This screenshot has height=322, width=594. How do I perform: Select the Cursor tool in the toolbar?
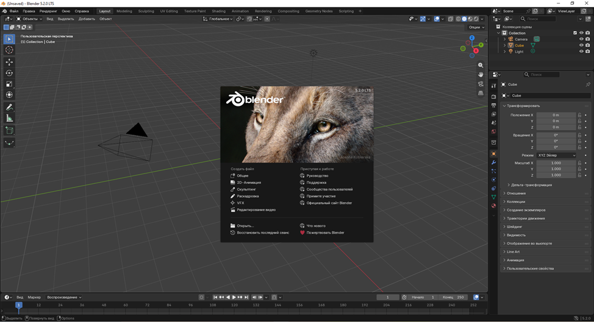(10, 50)
